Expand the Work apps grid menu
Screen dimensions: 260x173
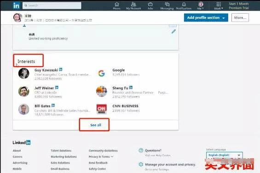219,6
